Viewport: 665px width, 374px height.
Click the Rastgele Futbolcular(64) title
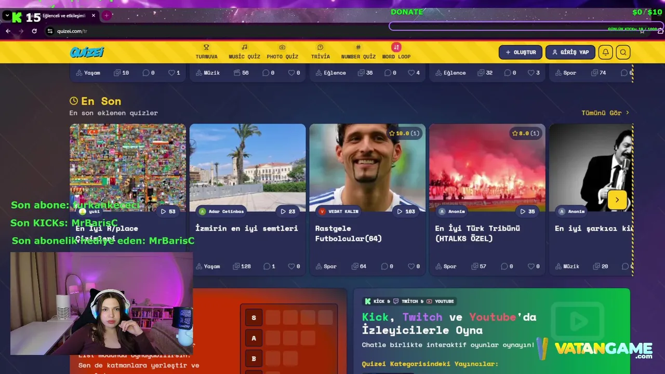349,233
